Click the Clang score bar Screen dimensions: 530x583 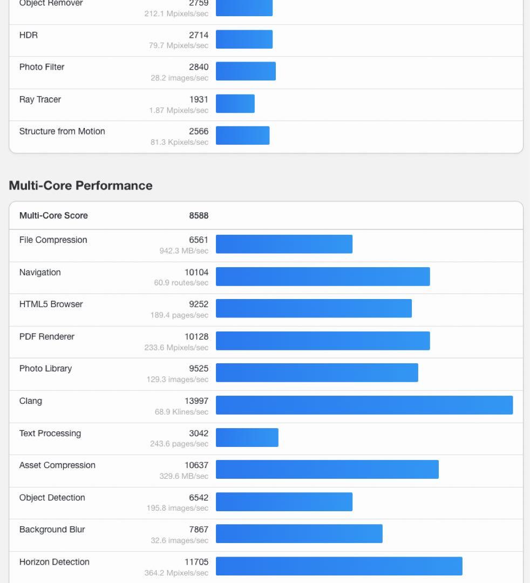pos(364,405)
